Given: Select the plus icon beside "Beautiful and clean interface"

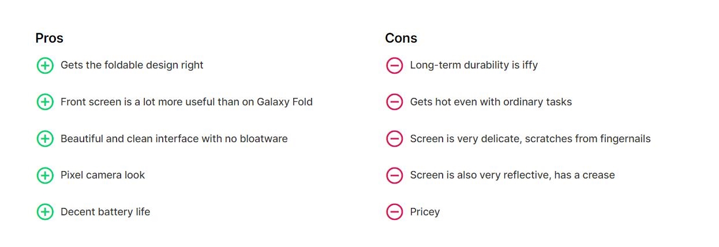Looking at the screenshot, I should [45, 139].
